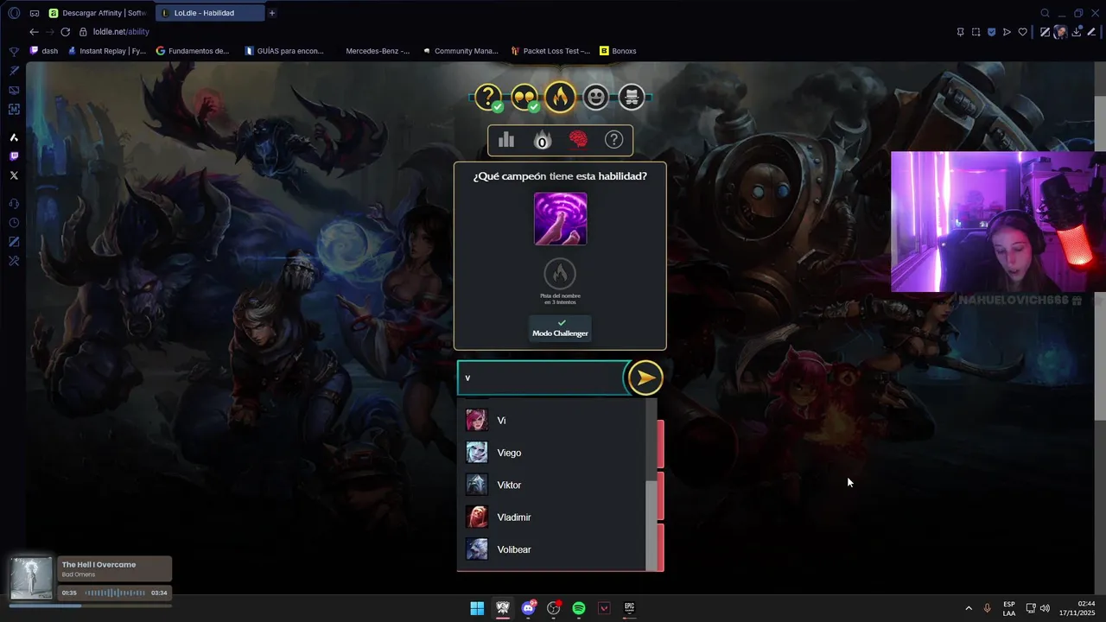Open the blue ad-blocker shield
Screen dimensions: 1106x622
[x=991, y=32]
